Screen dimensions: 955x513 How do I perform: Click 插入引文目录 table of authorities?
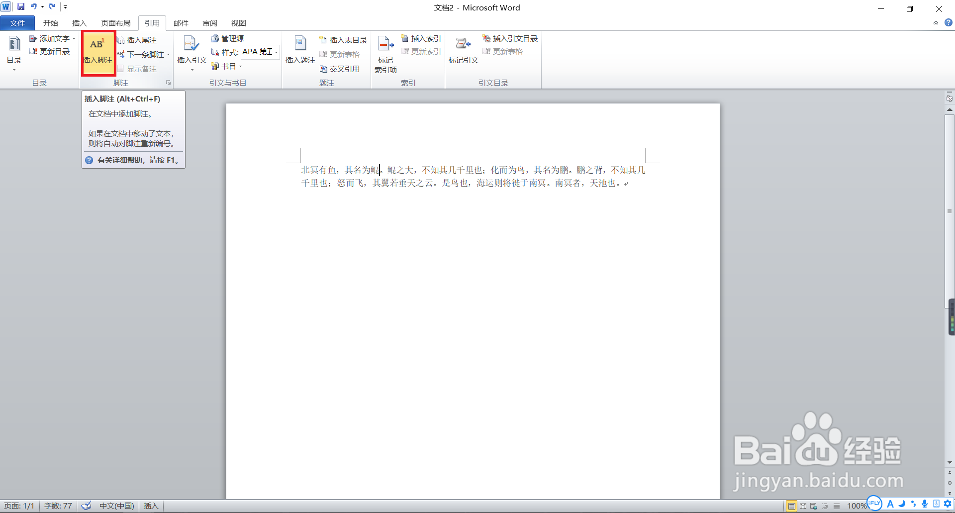pyautogui.click(x=510, y=38)
